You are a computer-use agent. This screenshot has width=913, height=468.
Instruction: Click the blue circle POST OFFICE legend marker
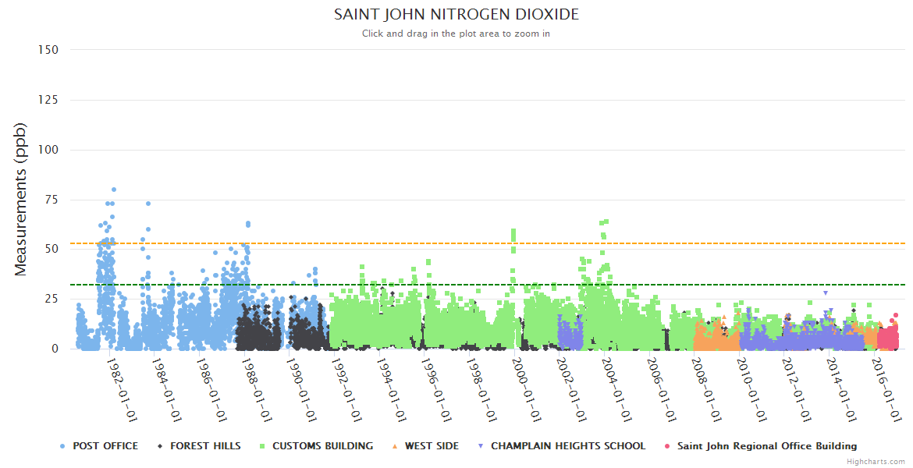[62, 446]
